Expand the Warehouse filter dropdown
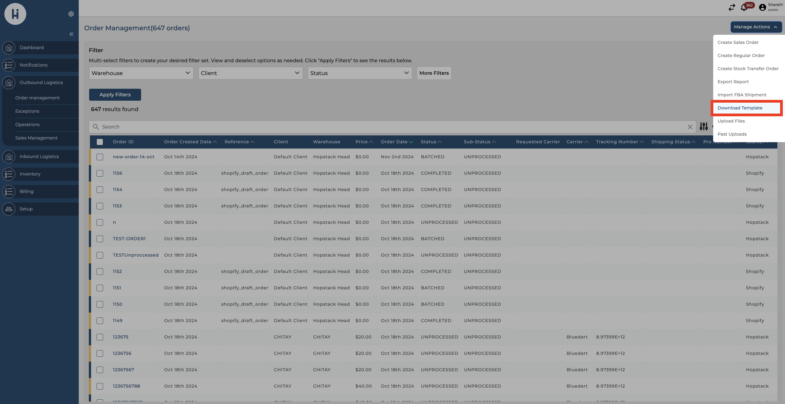This screenshot has height=404, width=785. (x=141, y=73)
